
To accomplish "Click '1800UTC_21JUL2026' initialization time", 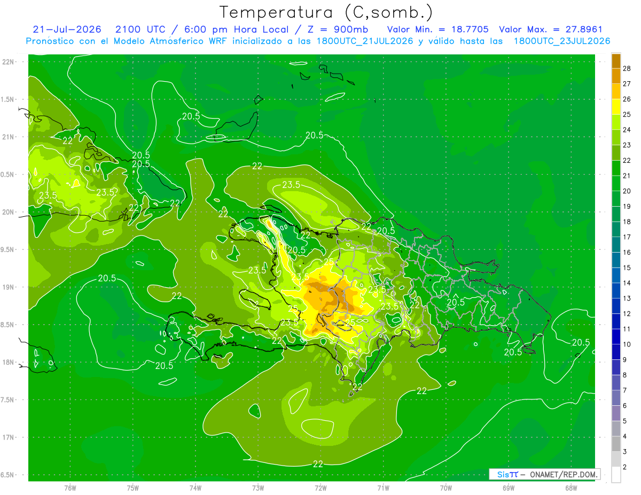I will point(364,41).
